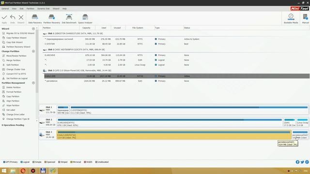
Task: Open the Help menu
Action: point(64,9)
